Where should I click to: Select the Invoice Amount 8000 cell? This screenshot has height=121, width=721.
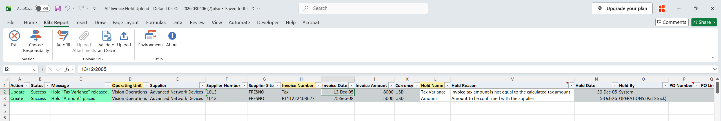[374, 92]
